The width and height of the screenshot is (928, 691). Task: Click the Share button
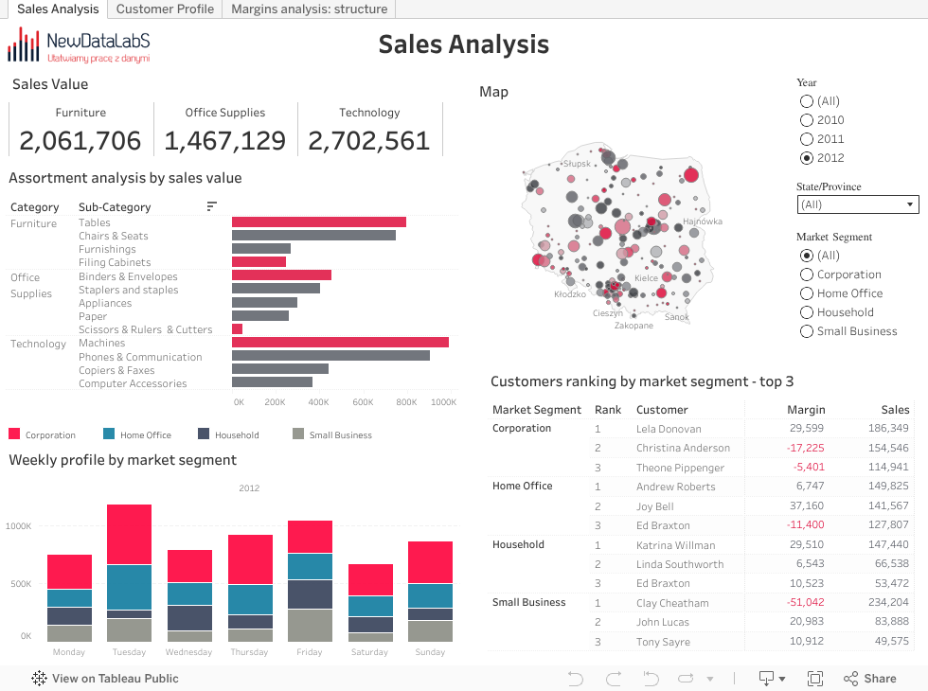(x=869, y=679)
